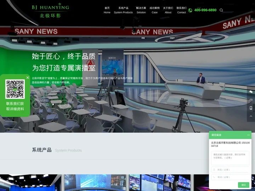This screenshot has height=191, width=255.
Task: Open the first product thumbnail blue studio
Action: tap(30, 183)
